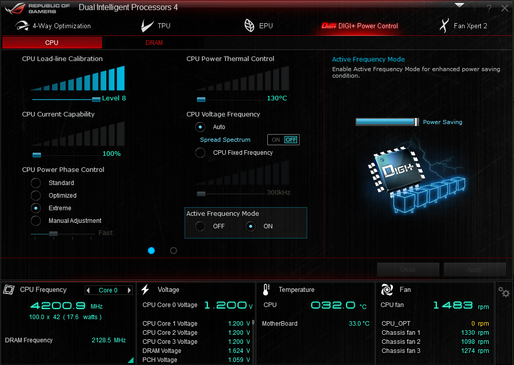
Task: Adjust CPU Load-line Calibration slider handle
Action: pyautogui.click(x=96, y=99)
